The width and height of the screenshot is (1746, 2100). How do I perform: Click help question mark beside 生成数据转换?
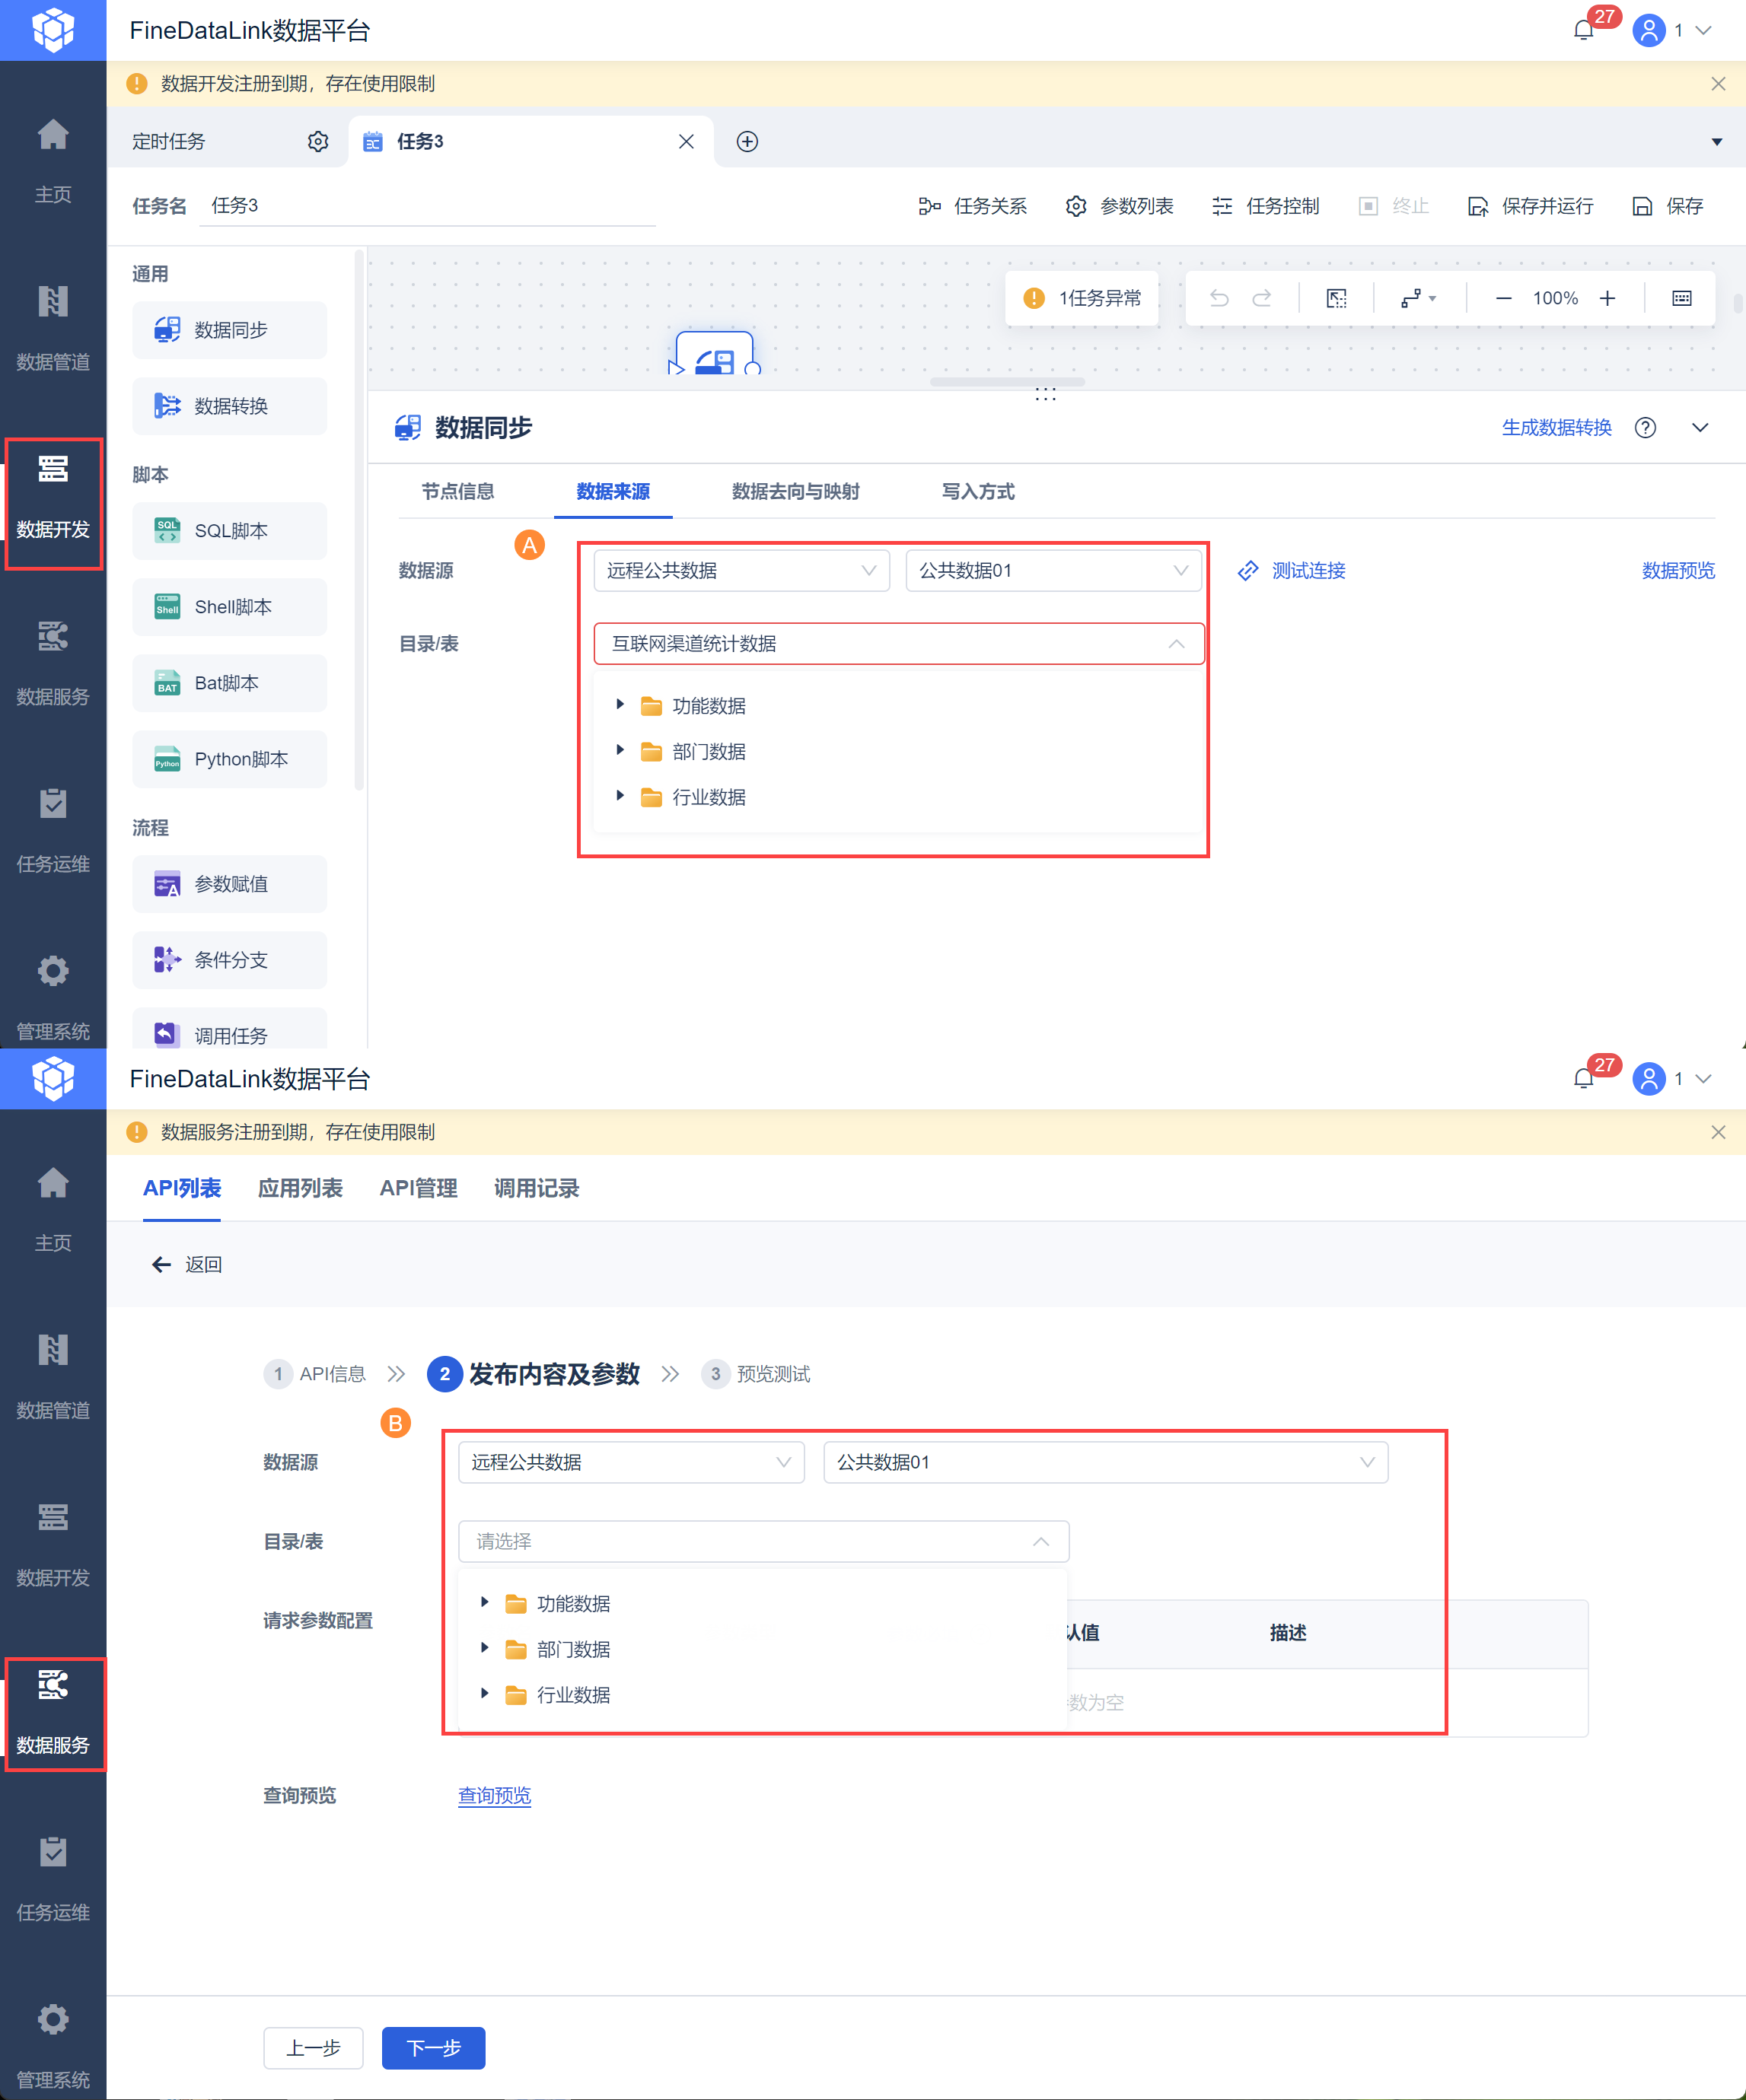pyautogui.click(x=1645, y=428)
